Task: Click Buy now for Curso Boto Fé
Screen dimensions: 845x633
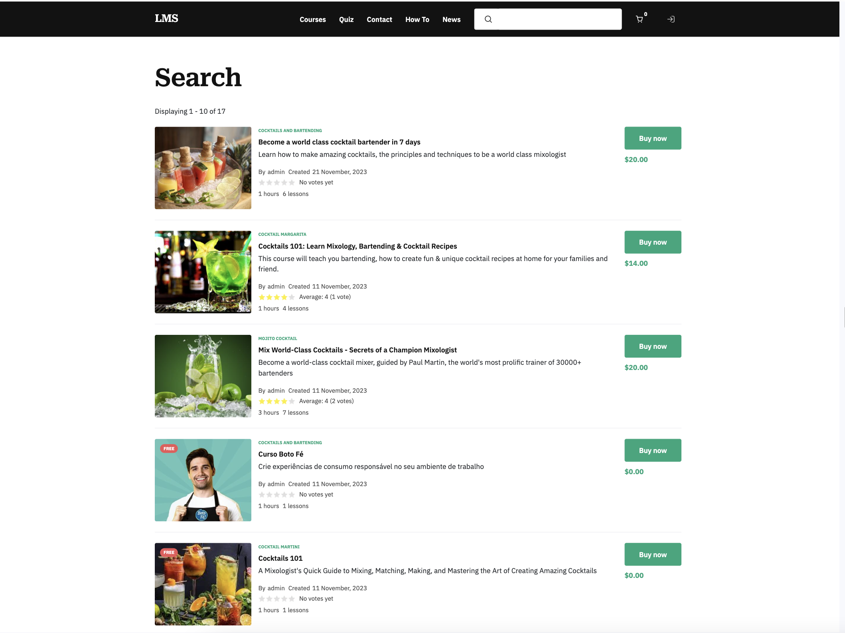Action: (653, 450)
